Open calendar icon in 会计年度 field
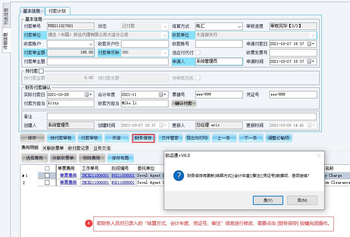This screenshot has width=350, height=237. (161, 95)
